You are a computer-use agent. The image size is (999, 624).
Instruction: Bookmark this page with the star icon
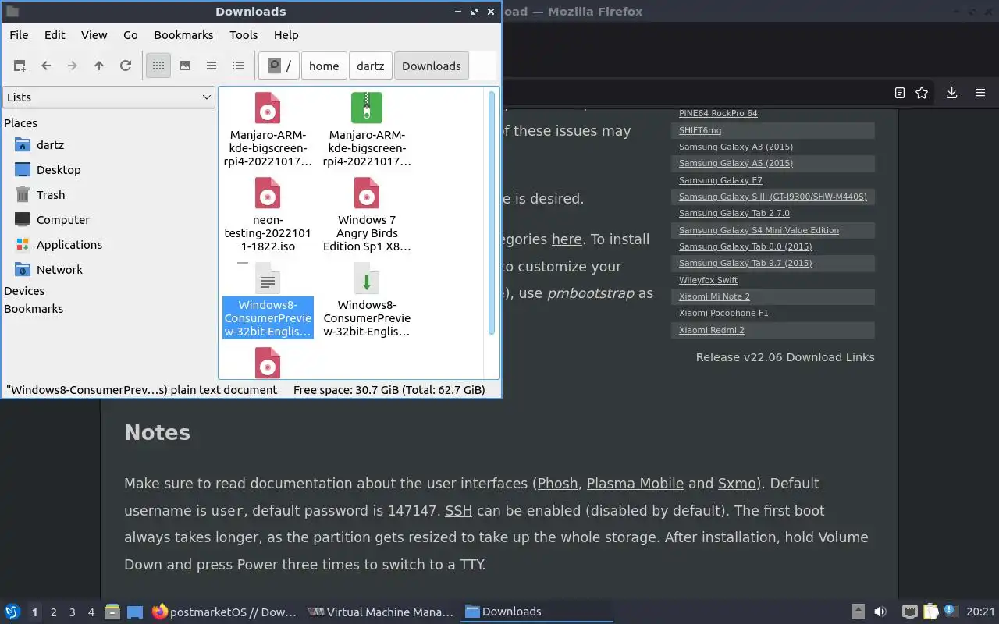tap(922, 93)
